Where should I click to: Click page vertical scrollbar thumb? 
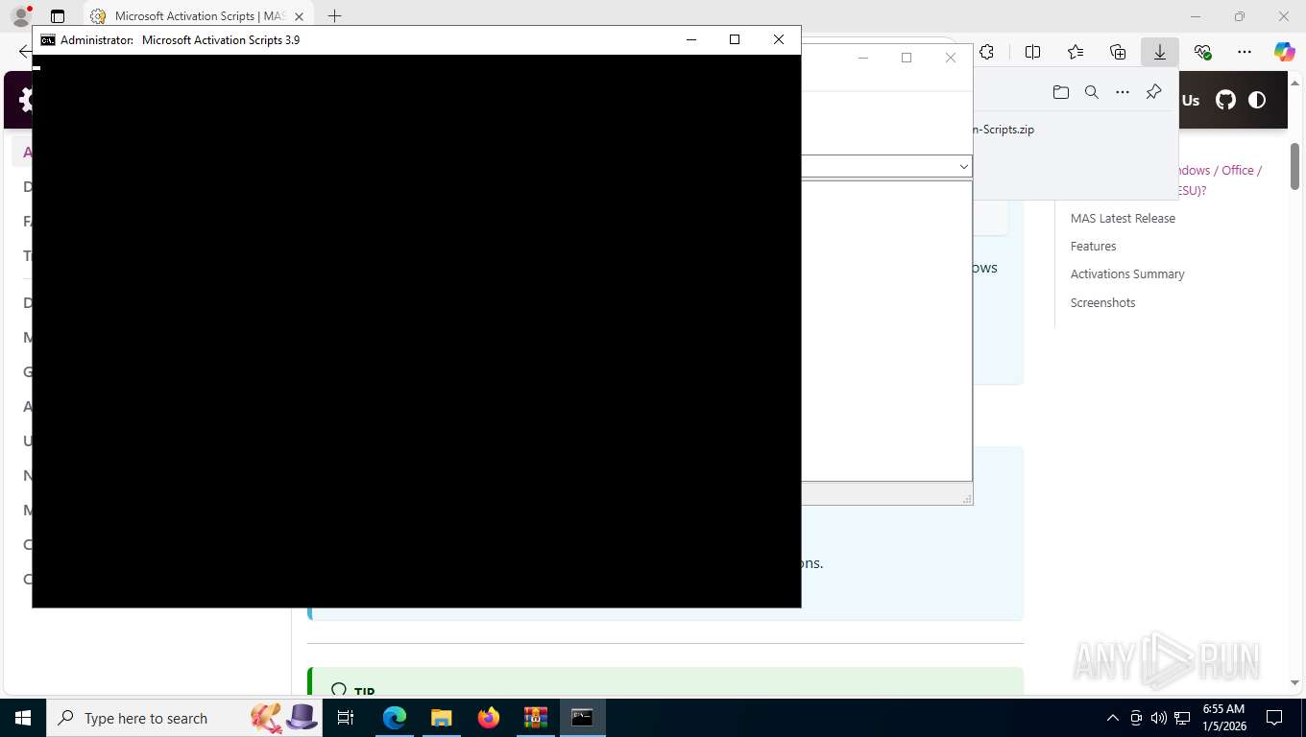1294,166
